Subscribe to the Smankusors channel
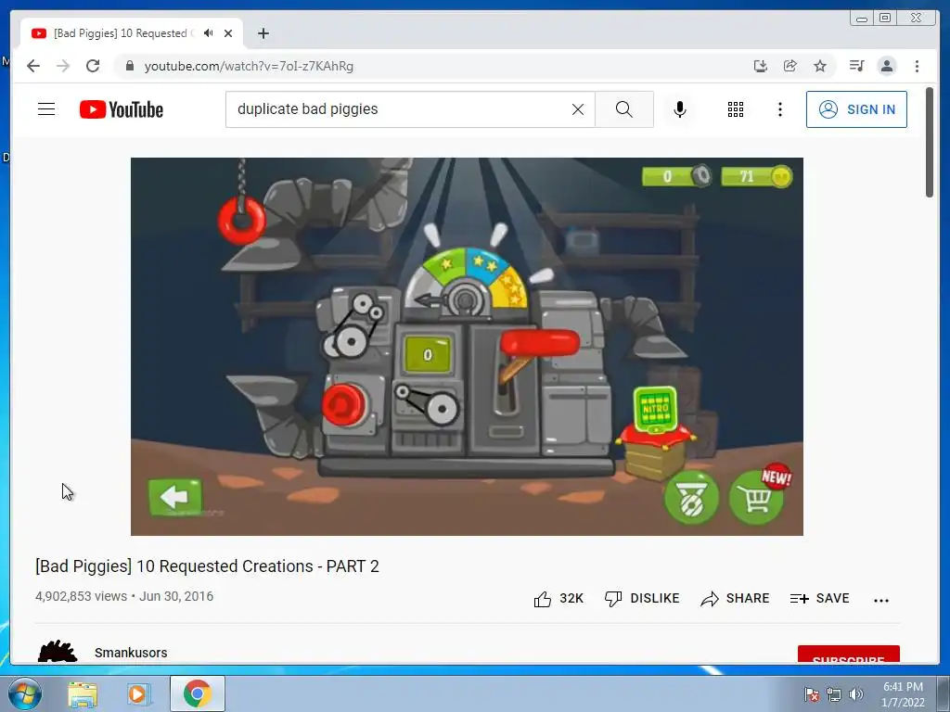The height and width of the screenshot is (712, 950). tap(848, 655)
